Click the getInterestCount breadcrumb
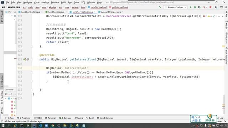 pyautogui.click(x=119, y=7)
